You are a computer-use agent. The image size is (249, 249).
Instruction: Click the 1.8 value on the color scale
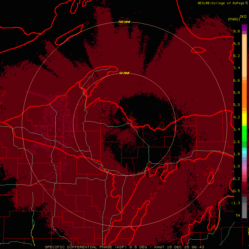pos(237,154)
